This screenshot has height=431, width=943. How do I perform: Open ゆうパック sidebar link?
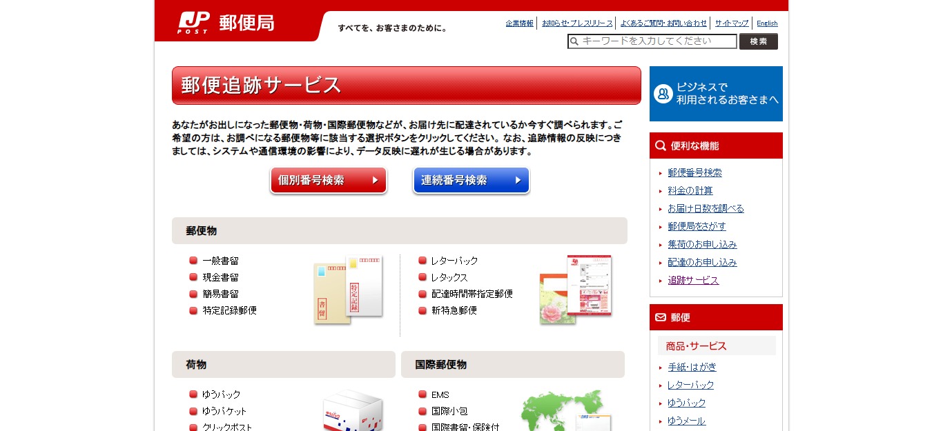687,403
